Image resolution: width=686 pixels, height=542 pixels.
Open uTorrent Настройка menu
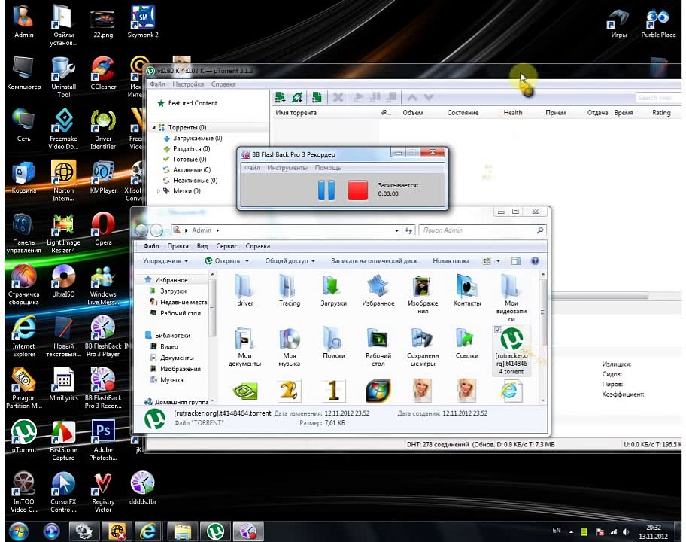click(x=188, y=84)
